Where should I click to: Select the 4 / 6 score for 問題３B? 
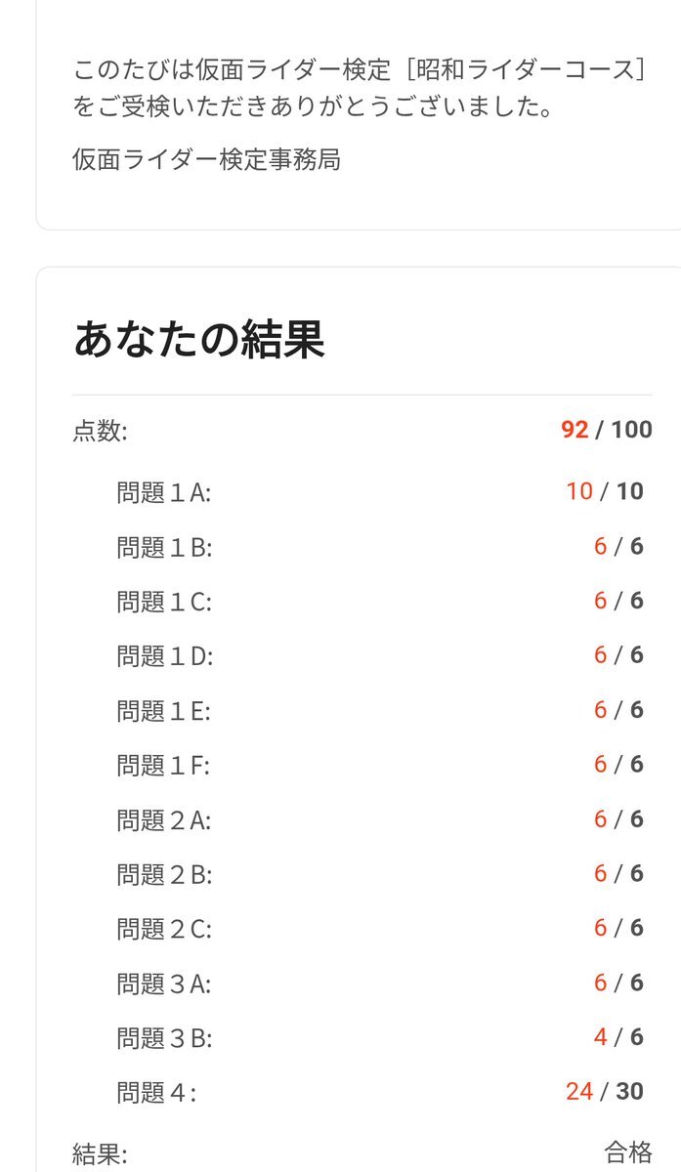tap(618, 1037)
